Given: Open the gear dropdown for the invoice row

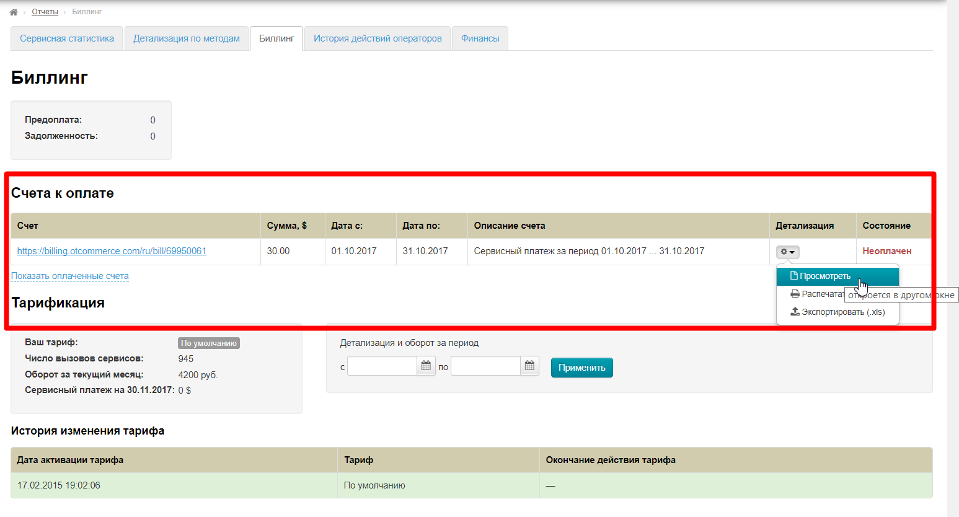Looking at the screenshot, I should click(x=787, y=251).
